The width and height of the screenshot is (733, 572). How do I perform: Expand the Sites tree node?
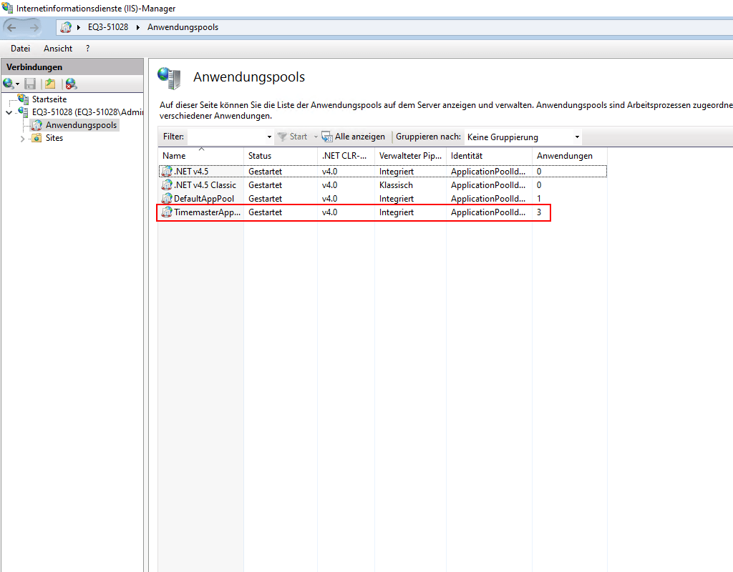pos(22,138)
